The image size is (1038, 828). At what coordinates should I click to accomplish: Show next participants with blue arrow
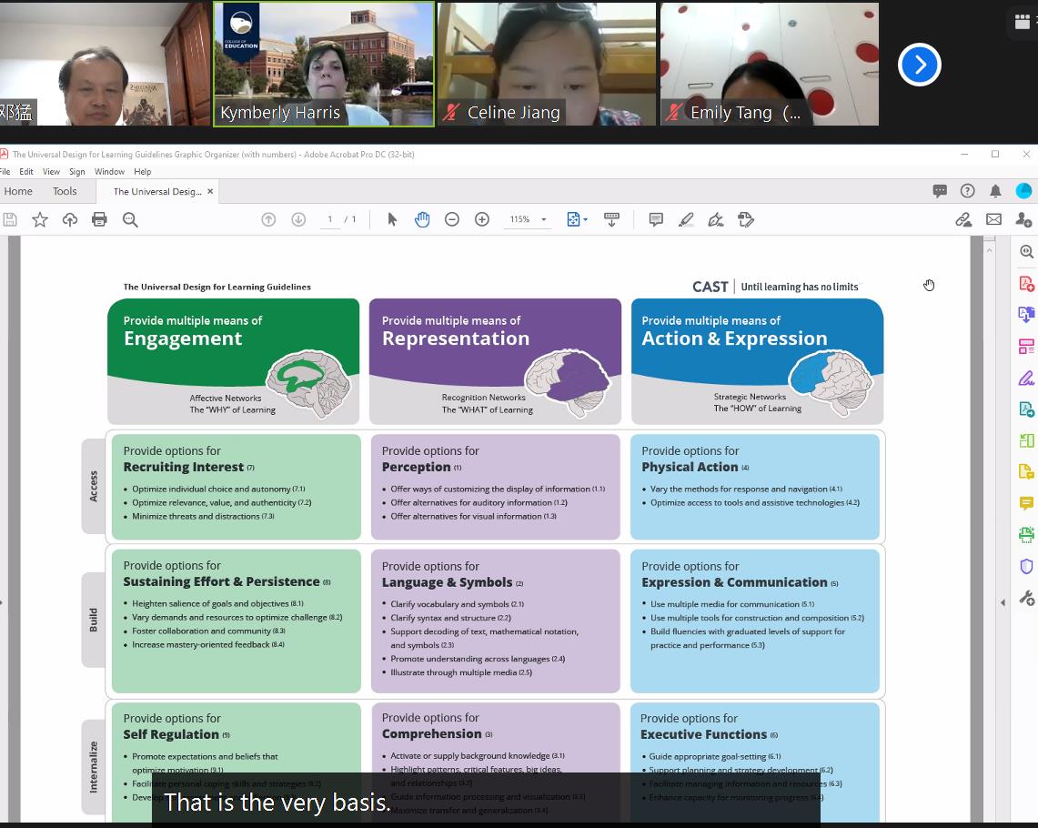tap(919, 65)
